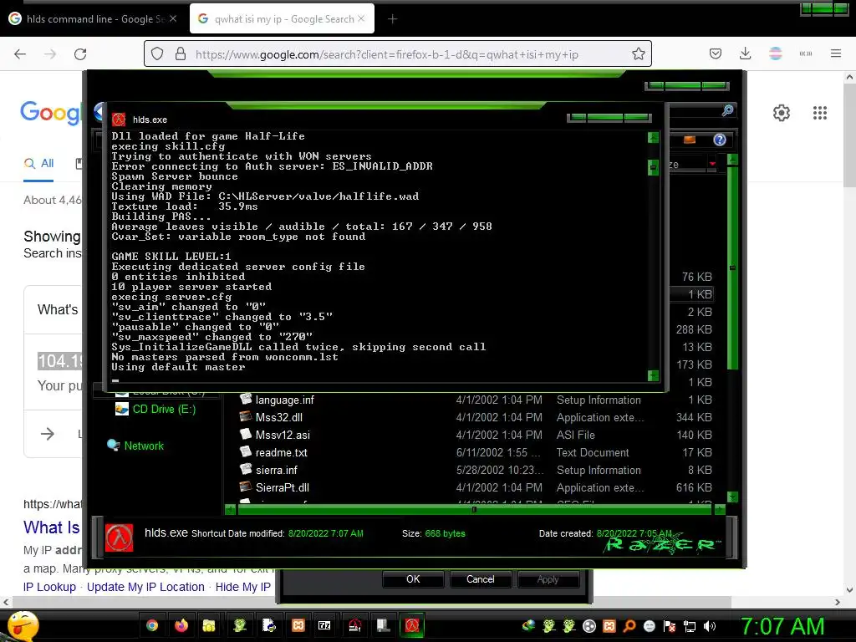Go back in Firefox

[x=20, y=54]
